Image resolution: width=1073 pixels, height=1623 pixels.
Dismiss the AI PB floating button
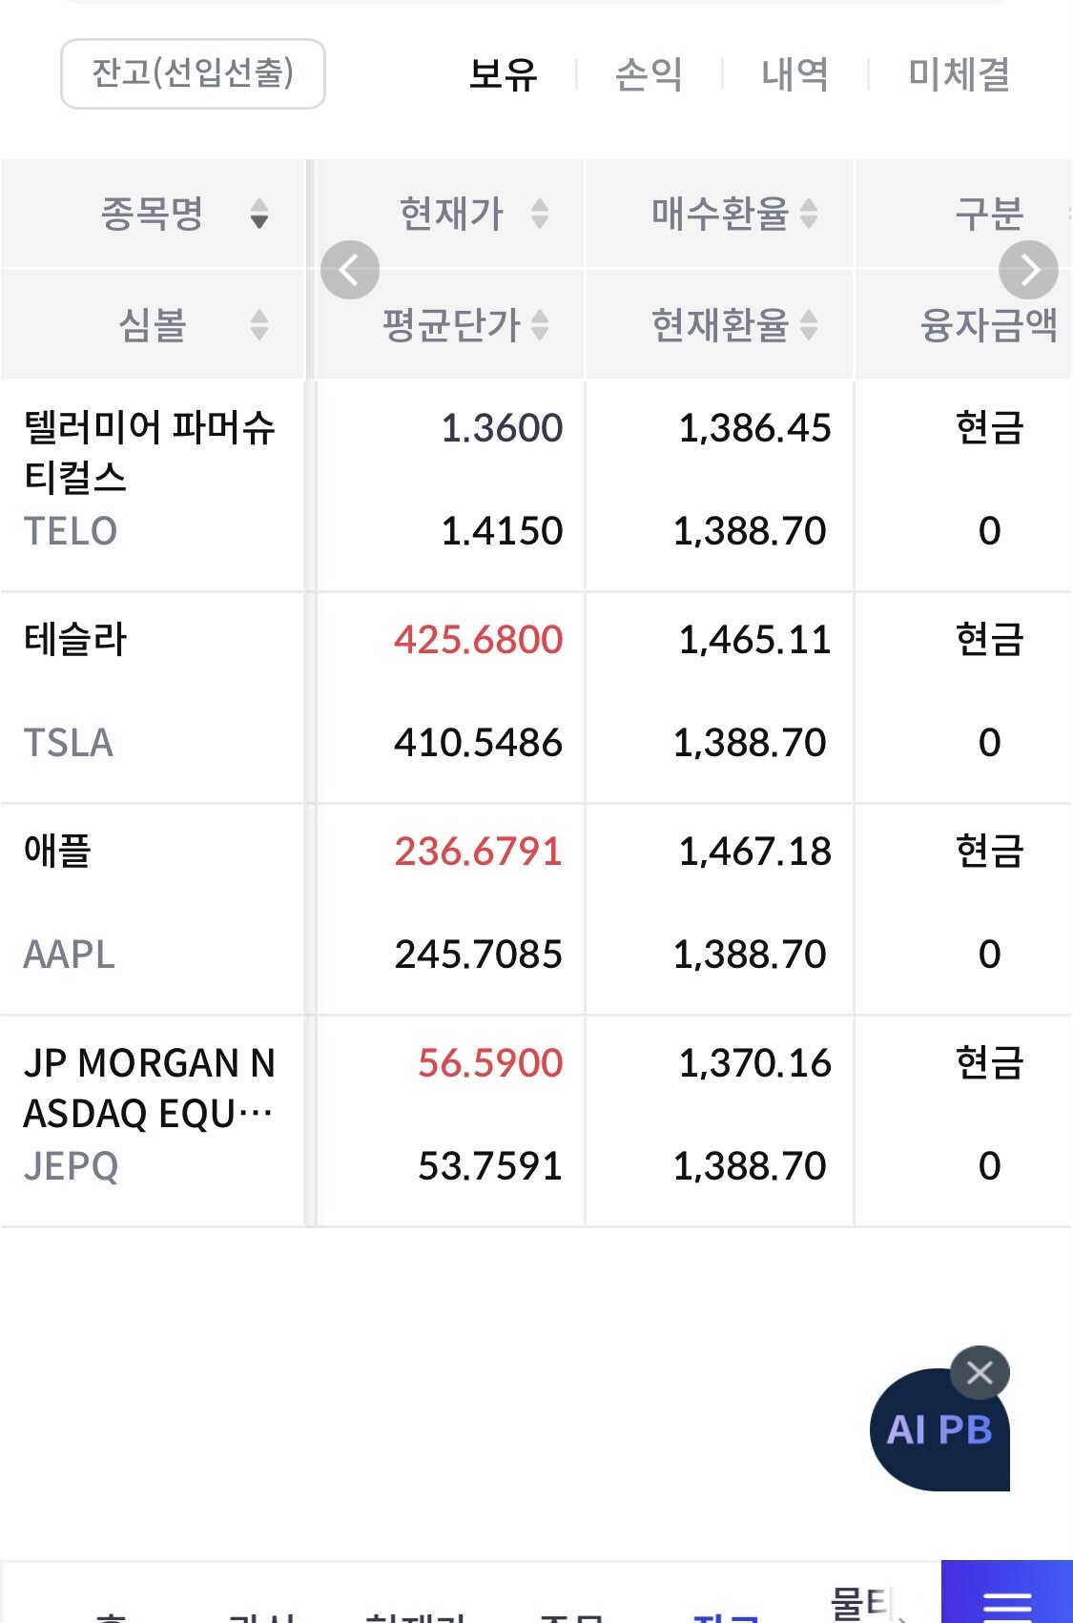click(980, 1373)
